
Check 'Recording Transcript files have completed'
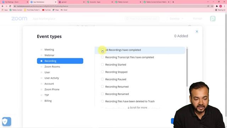click(103, 57)
